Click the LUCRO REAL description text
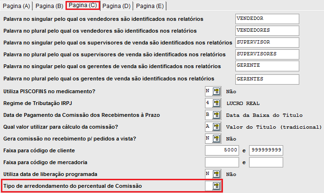The width and height of the screenshot is (324, 193). click(x=243, y=104)
